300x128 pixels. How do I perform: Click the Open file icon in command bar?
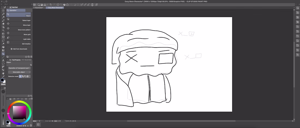(x=42, y=5)
